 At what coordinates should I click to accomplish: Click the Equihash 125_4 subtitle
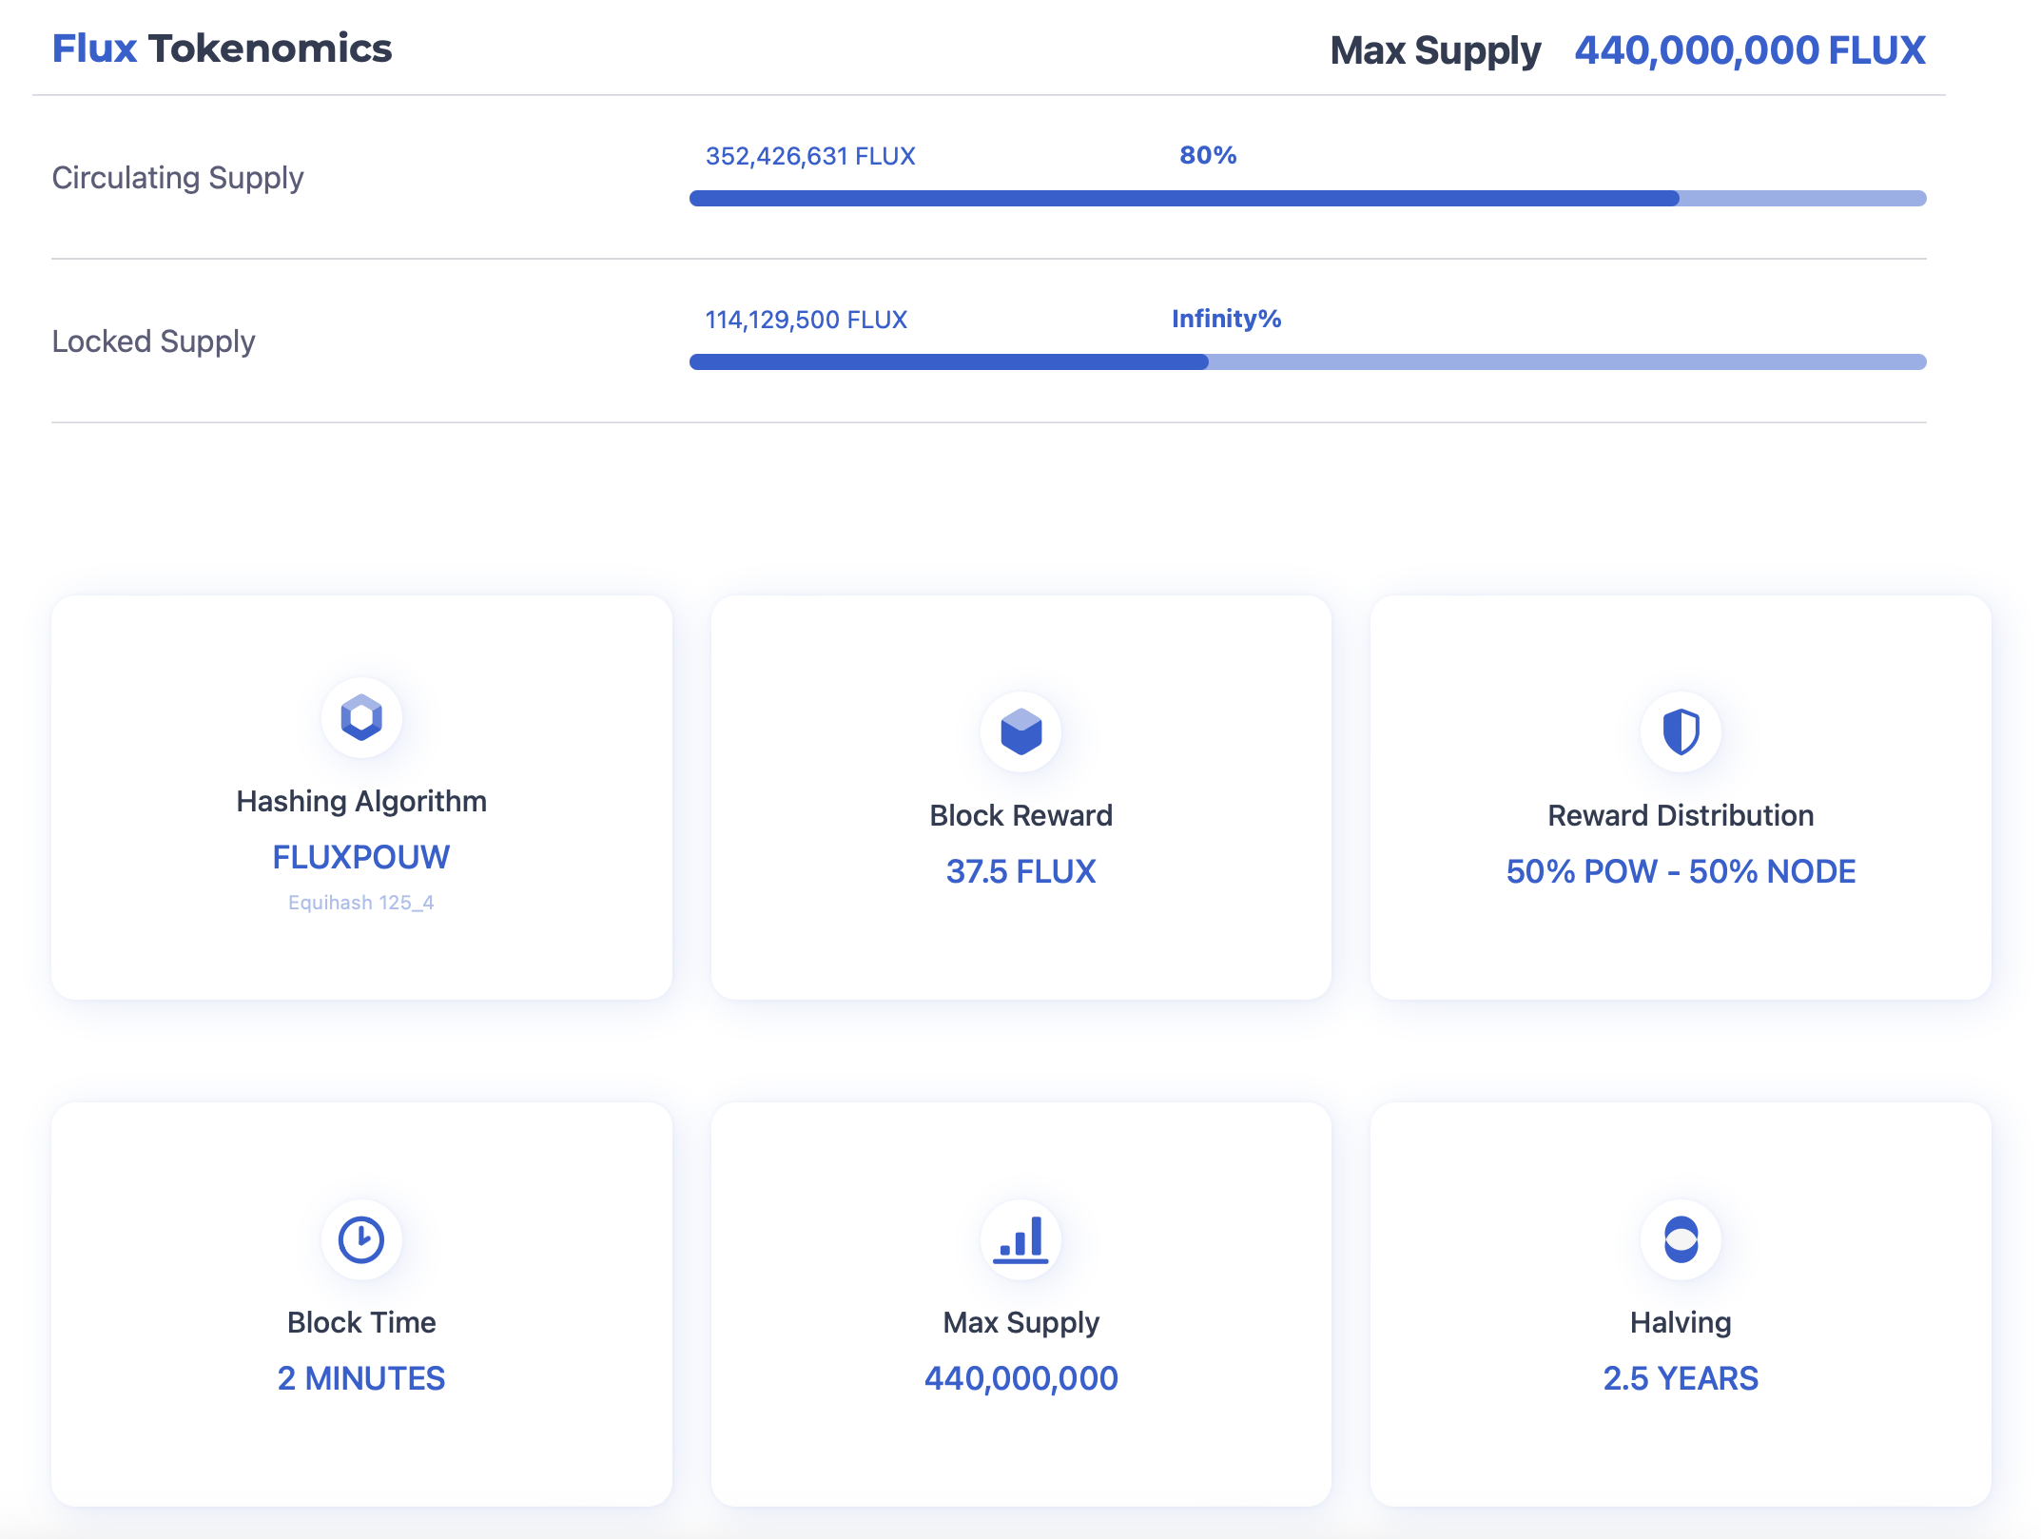coord(361,903)
